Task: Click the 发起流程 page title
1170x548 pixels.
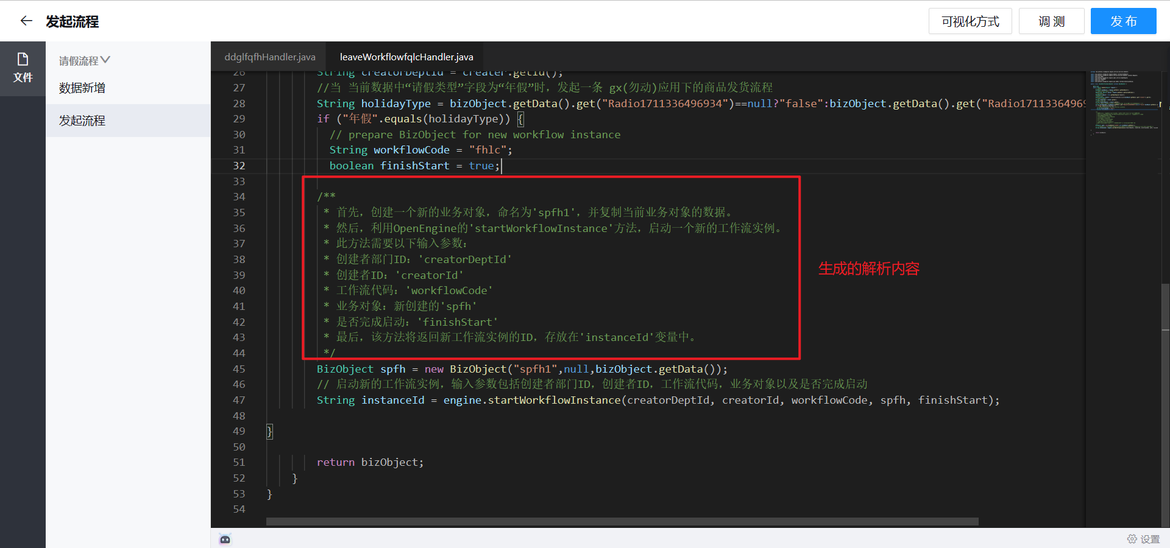Action: 72,21
